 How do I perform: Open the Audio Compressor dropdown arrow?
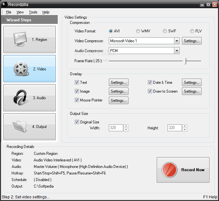pos(177,51)
